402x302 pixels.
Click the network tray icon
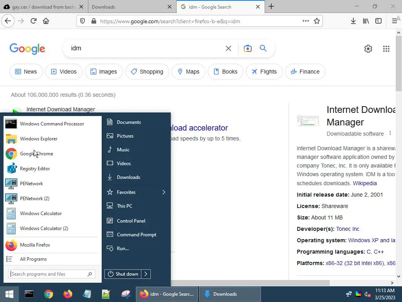349,294
